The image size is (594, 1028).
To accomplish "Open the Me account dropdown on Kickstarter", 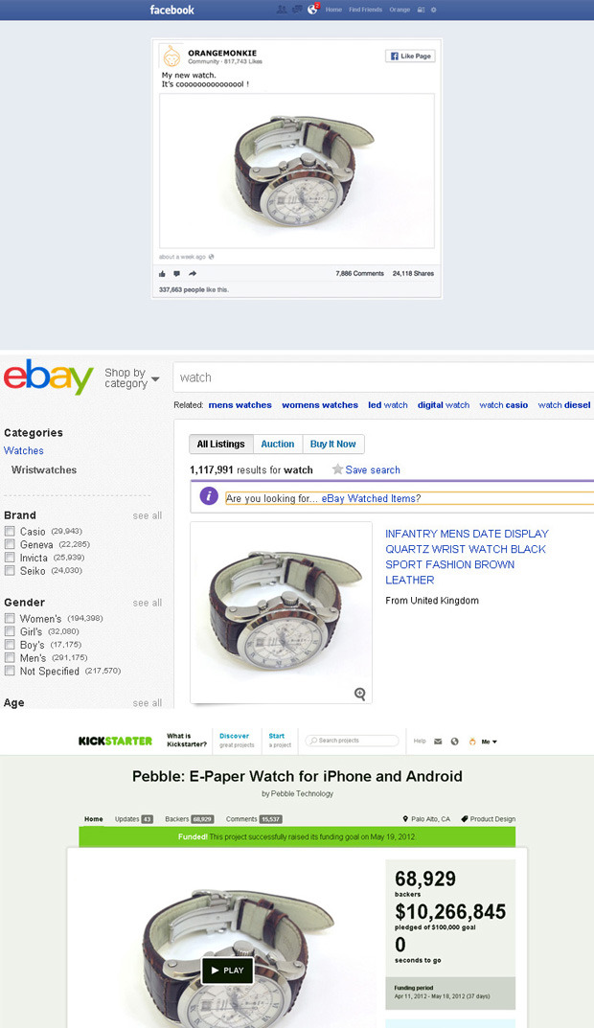I will pyautogui.click(x=490, y=742).
